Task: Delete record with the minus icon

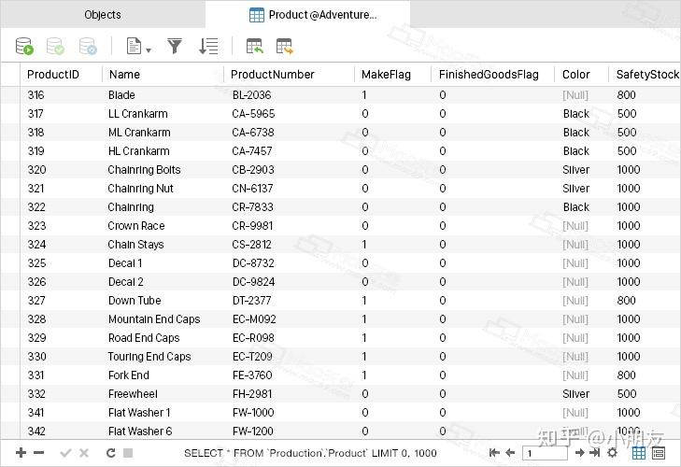Action: 38,453
